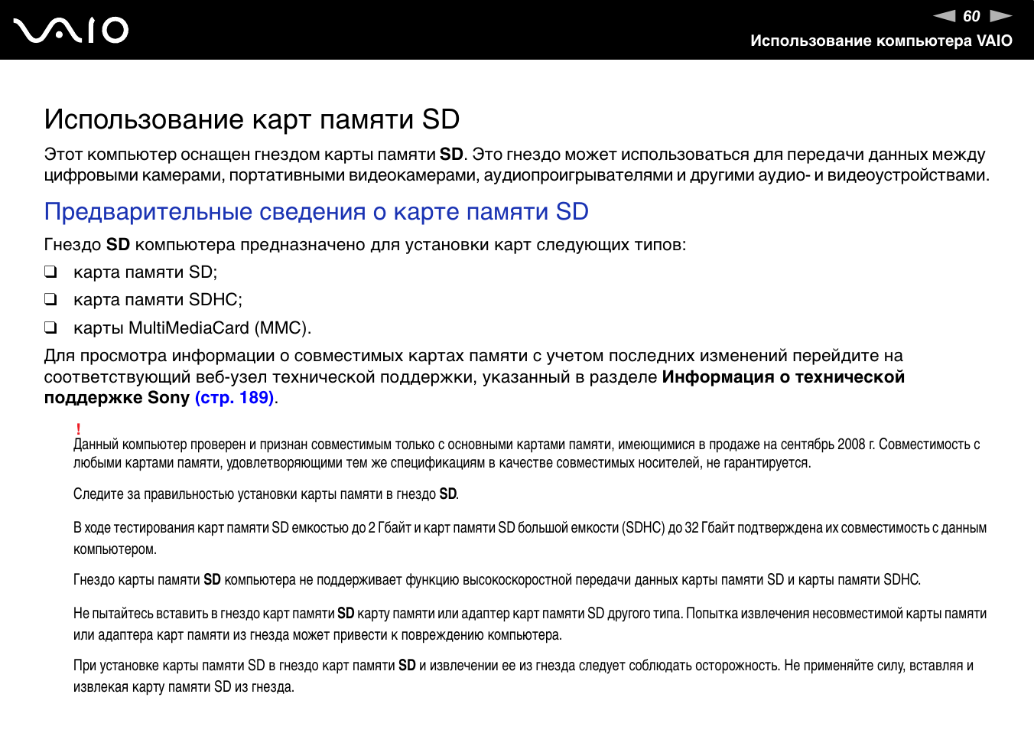Screen dimensions: 1034x730
Task: Click the list text "карта памяти SDHC;"
Action: (158, 299)
